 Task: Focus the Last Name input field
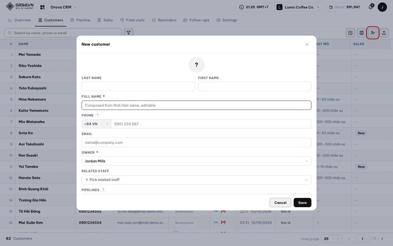coord(138,86)
